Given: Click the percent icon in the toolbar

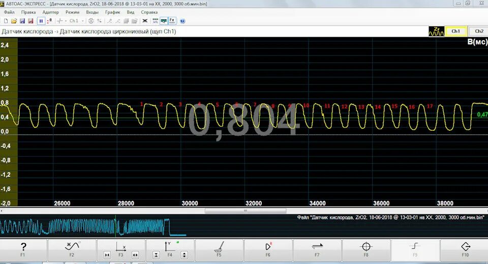Looking at the screenshot, I should coord(99,21).
